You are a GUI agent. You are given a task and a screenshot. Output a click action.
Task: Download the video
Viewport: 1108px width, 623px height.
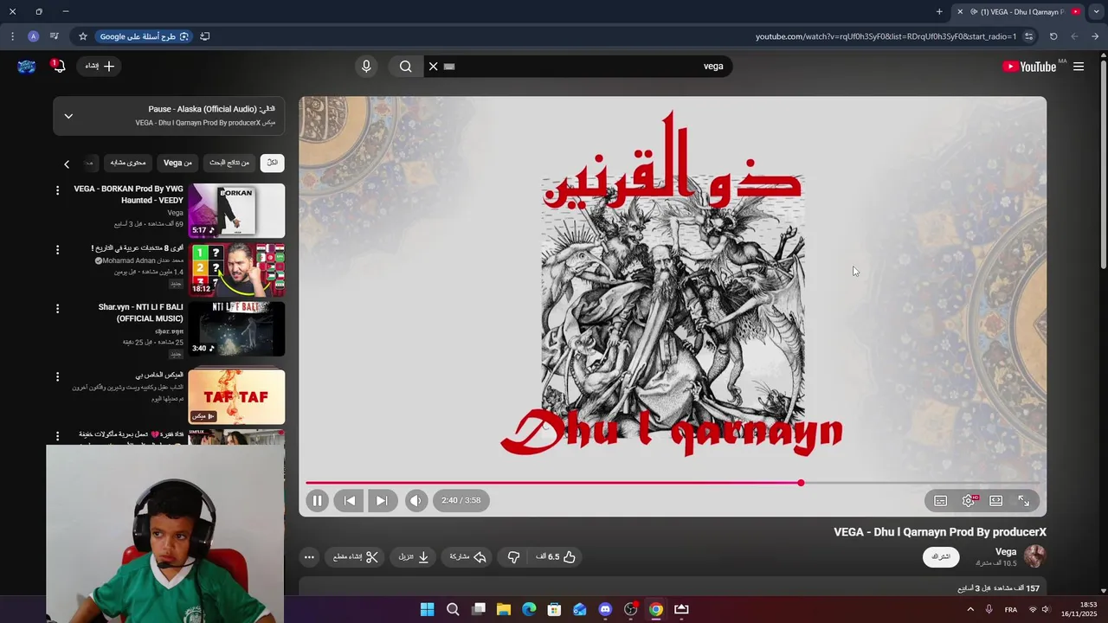click(x=414, y=557)
